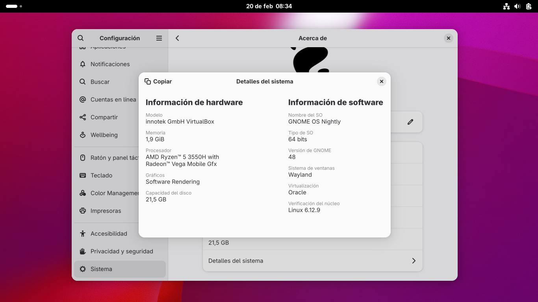Viewport: 538px width, 302px height.
Task: Click the innotek GmbH VirtualBox model value
Action: pyautogui.click(x=180, y=122)
